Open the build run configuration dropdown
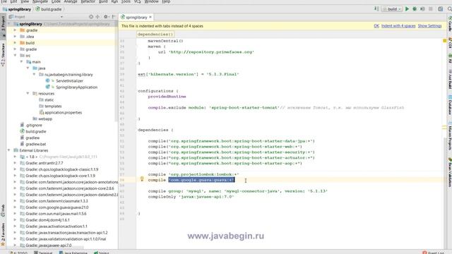The height and width of the screenshot is (254, 452). click(392, 9)
